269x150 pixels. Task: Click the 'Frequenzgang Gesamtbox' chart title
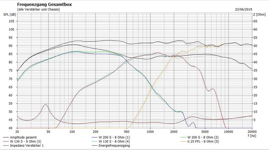click(44, 4)
